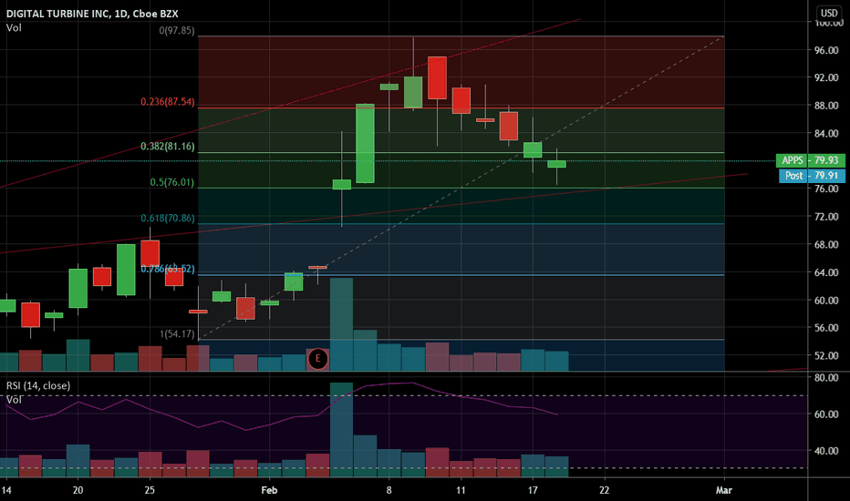Click the 52.00 price axis value
This screenshot has height=501, width=850.
point(826,356)
